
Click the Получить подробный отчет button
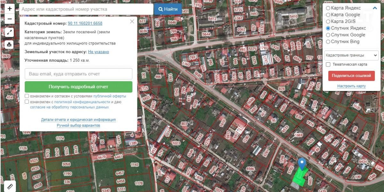pos(78,87)
